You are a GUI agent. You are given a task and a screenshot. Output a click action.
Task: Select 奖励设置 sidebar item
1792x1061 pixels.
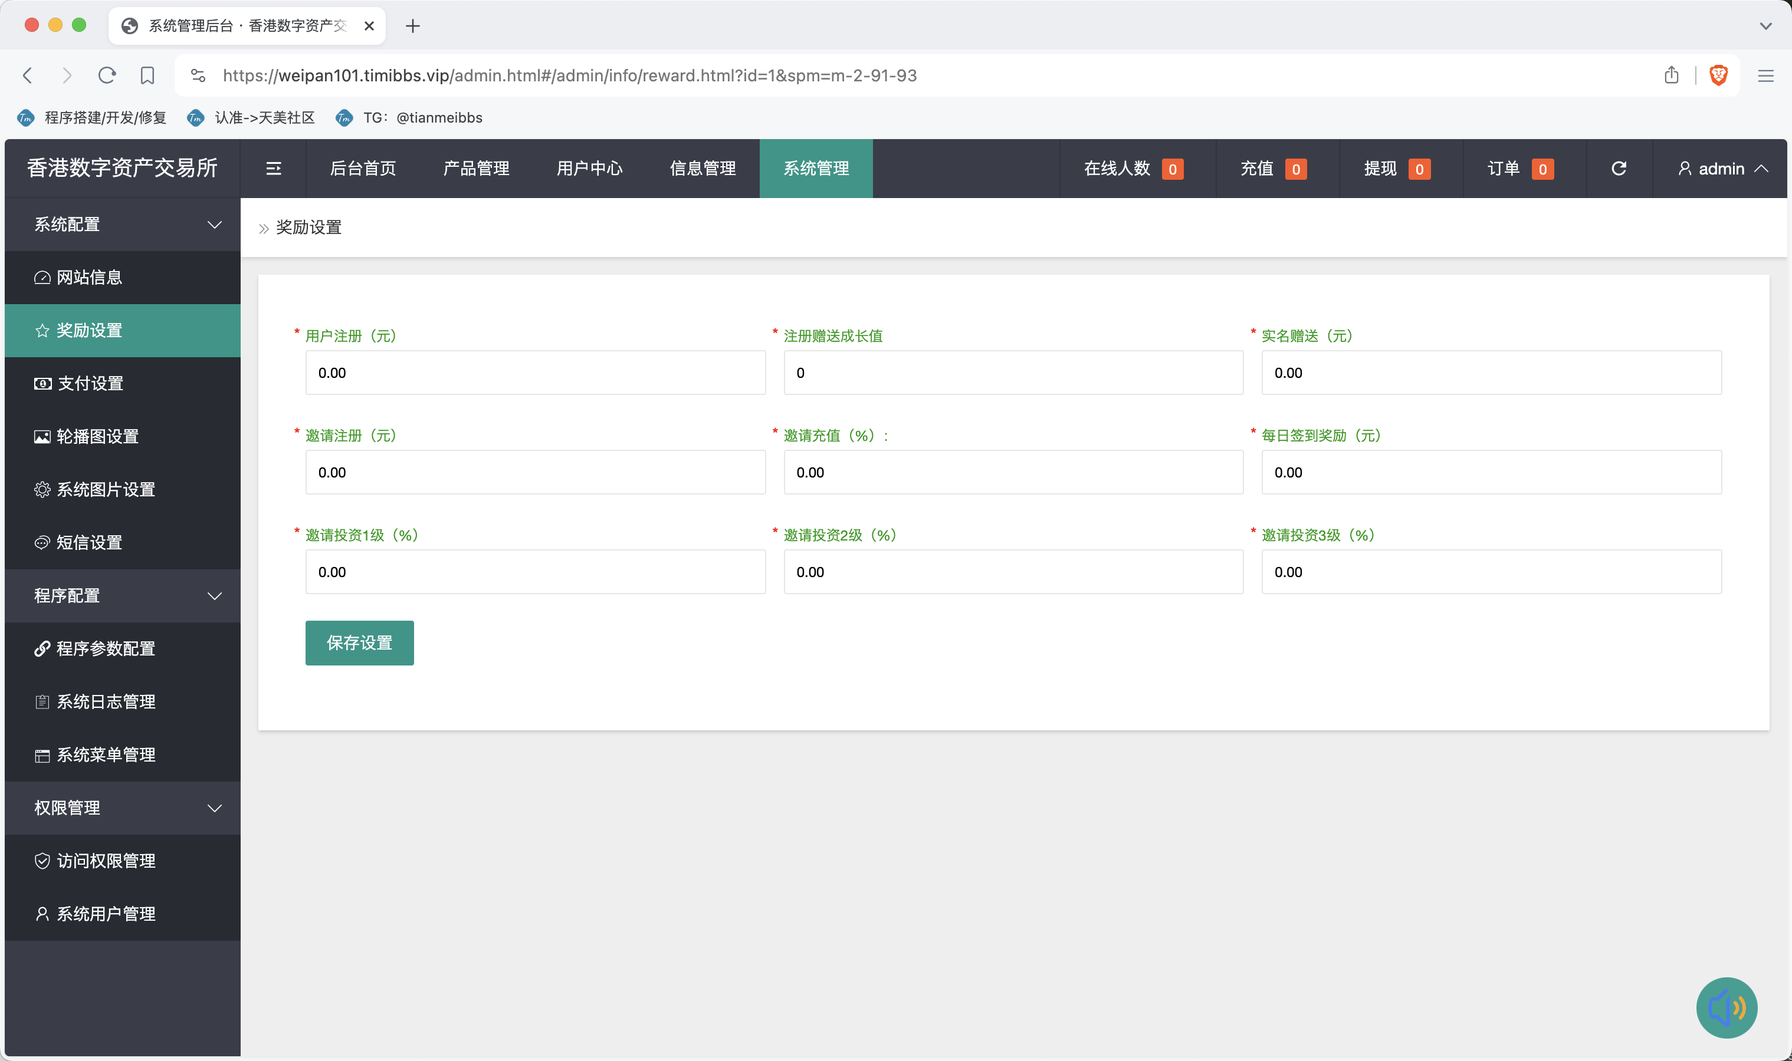click(122, 330)
